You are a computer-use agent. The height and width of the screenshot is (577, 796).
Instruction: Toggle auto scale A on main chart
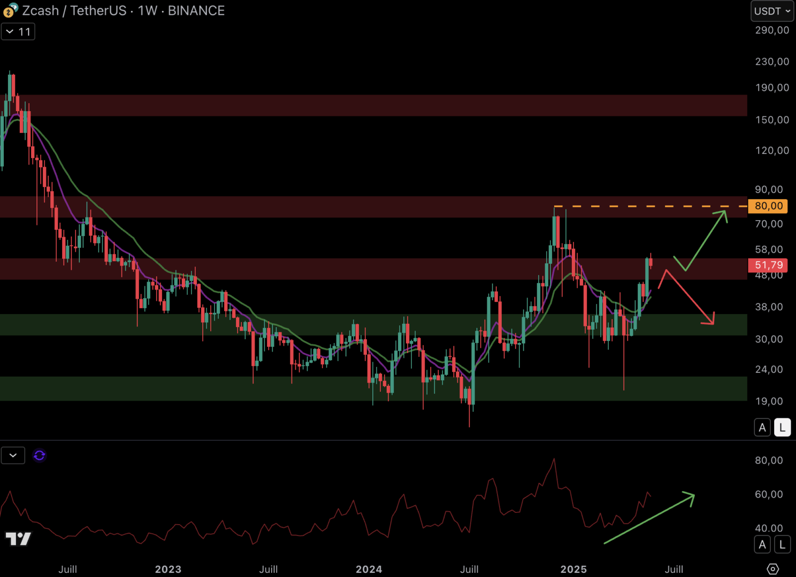pos(762,427)
